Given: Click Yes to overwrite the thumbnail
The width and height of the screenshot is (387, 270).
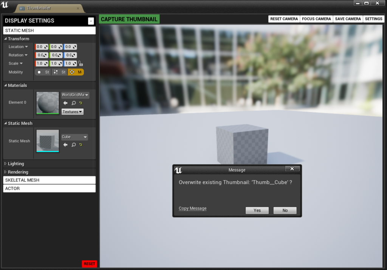Looking at the screenshot, I should (x=257, y=210).
